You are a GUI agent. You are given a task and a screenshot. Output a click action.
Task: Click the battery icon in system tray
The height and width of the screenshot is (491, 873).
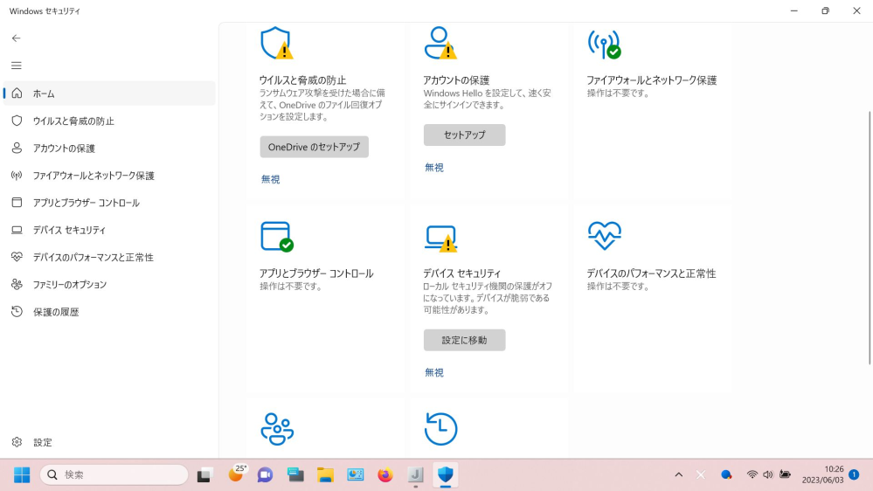(x=785, y=475)
